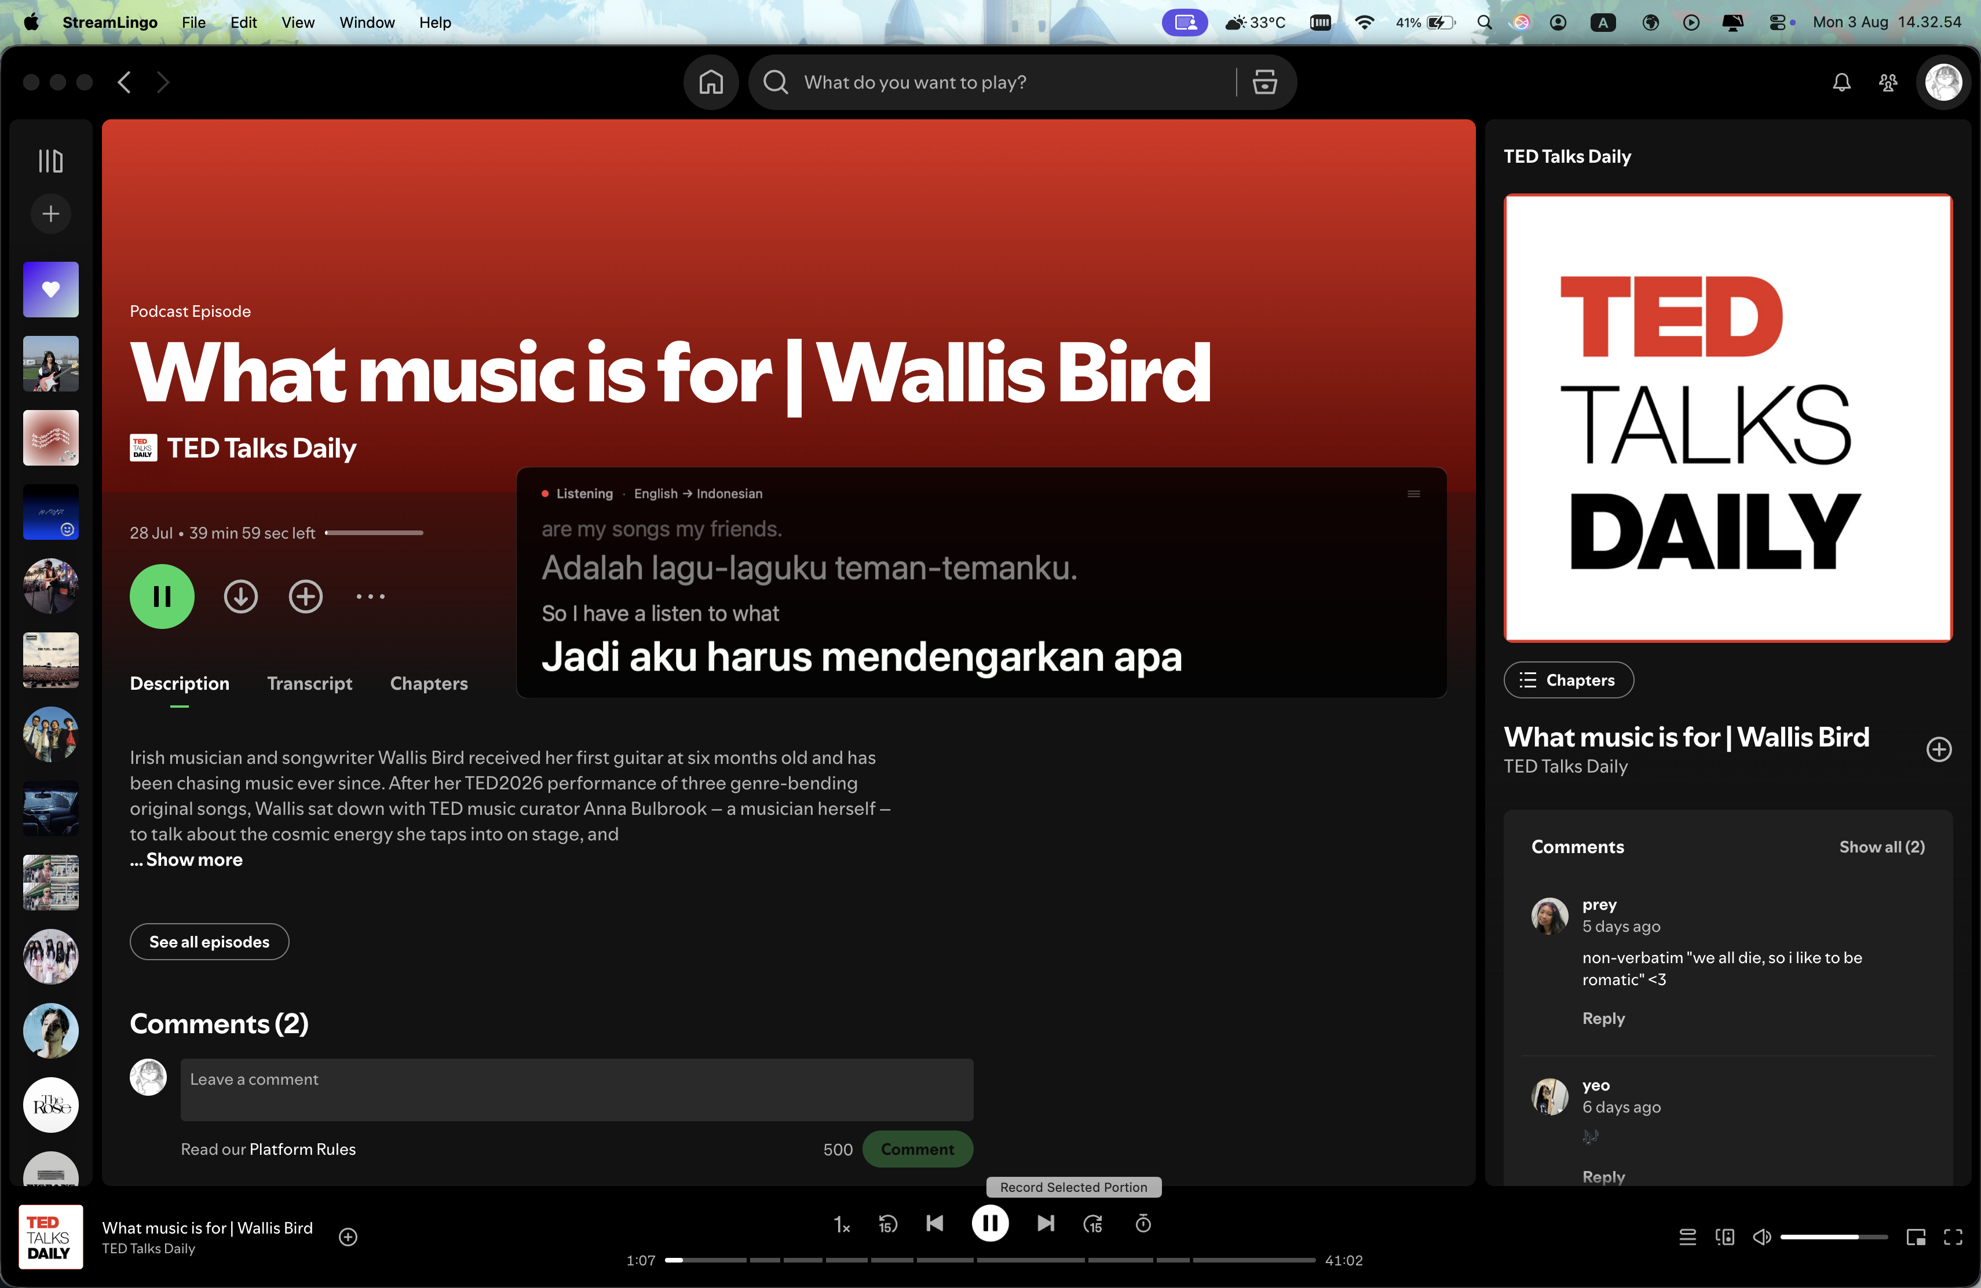Open The Rose artist in sidebar

[51, 1105]
